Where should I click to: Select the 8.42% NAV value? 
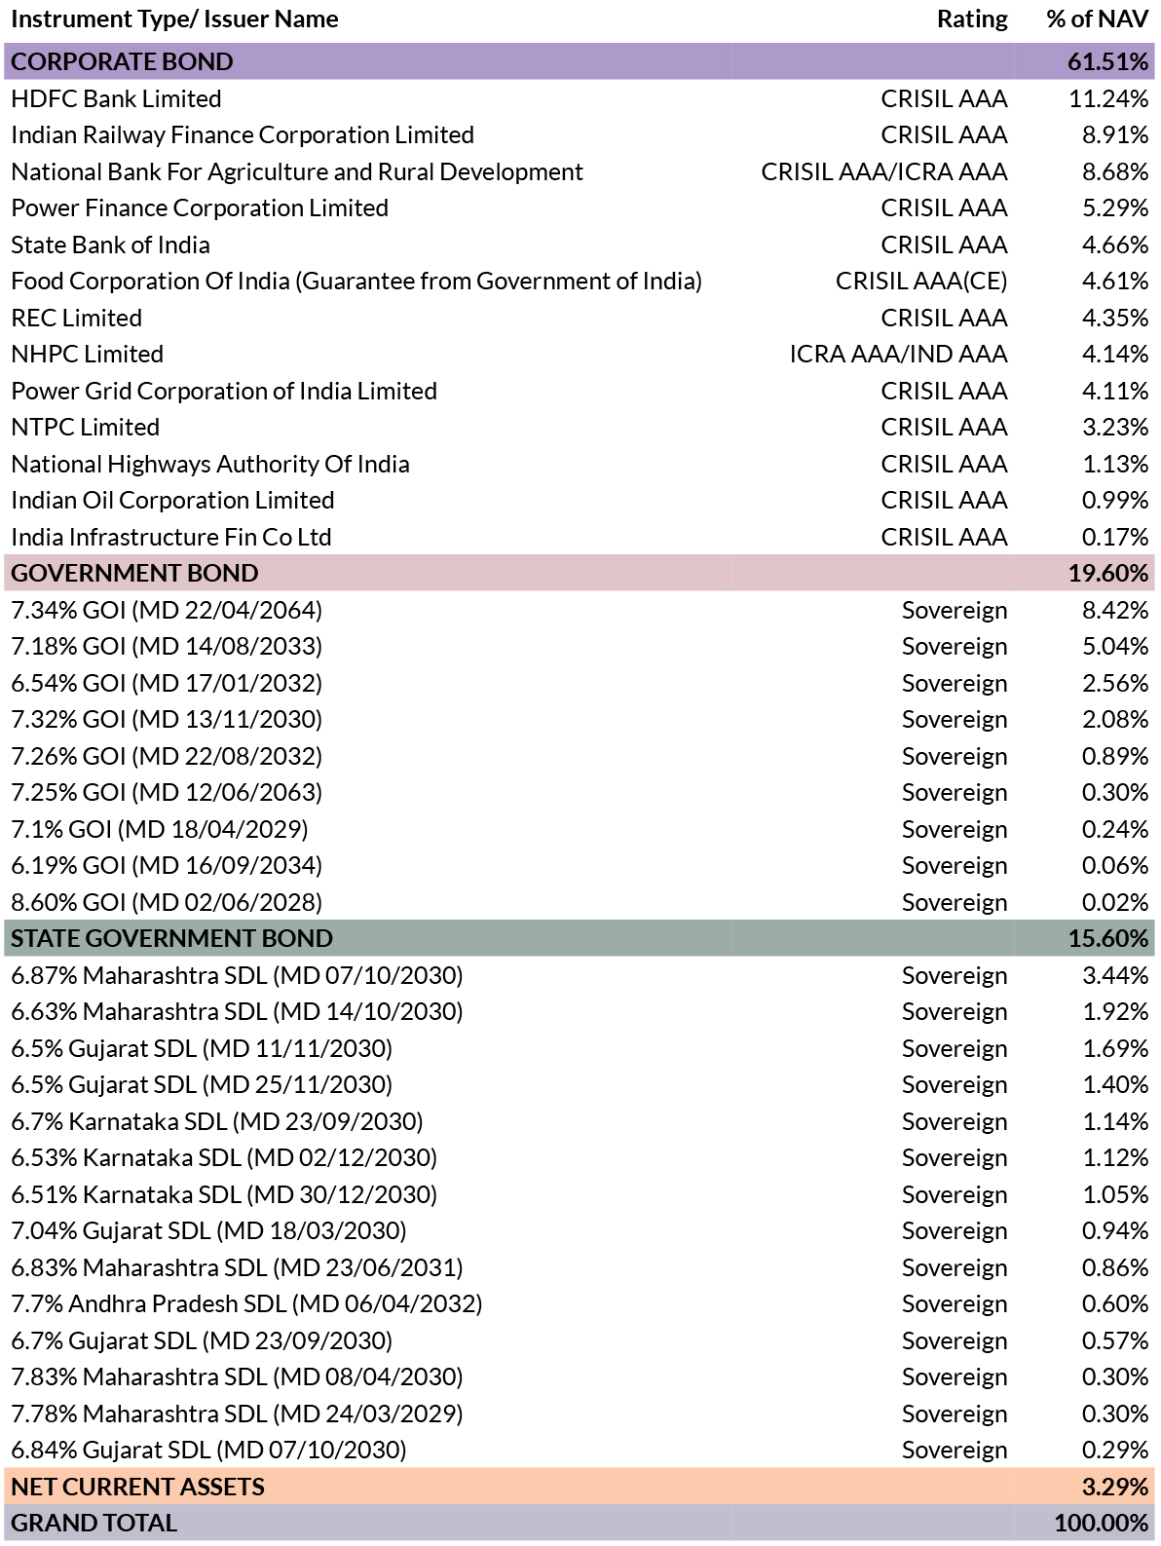click(x=1115, y=610)
